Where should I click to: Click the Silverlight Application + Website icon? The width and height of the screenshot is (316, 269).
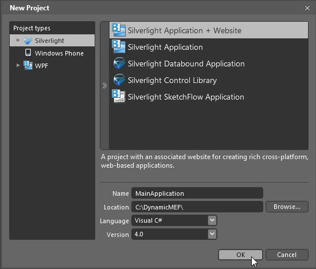(x=119, y=30)
